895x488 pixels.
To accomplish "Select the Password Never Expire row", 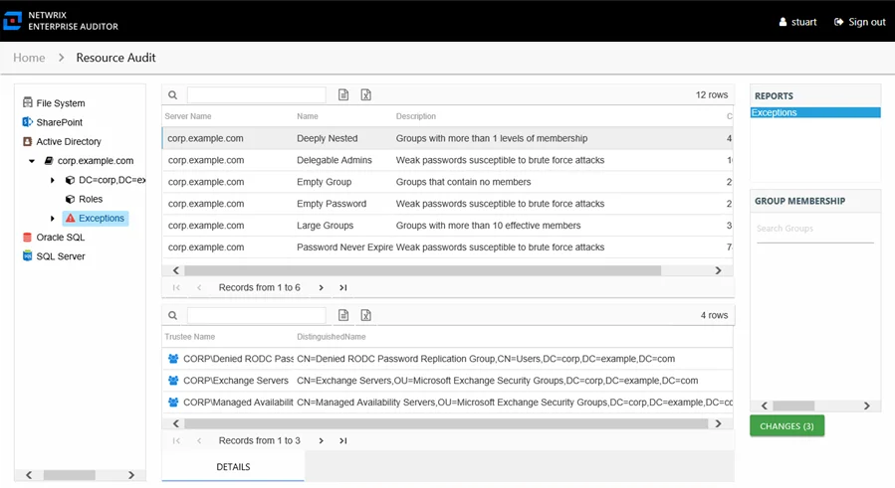I will [x=448, y=246].
